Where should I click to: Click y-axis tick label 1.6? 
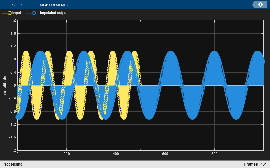13,34
